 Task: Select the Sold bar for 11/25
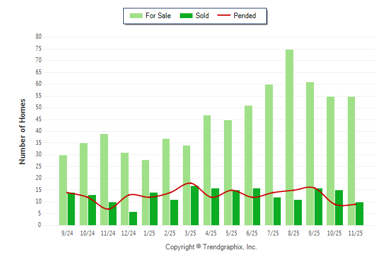click(359, 214)
